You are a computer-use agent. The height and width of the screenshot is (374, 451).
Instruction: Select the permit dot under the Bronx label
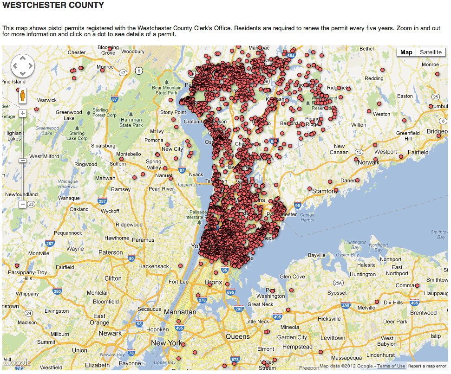click(210, 285)
